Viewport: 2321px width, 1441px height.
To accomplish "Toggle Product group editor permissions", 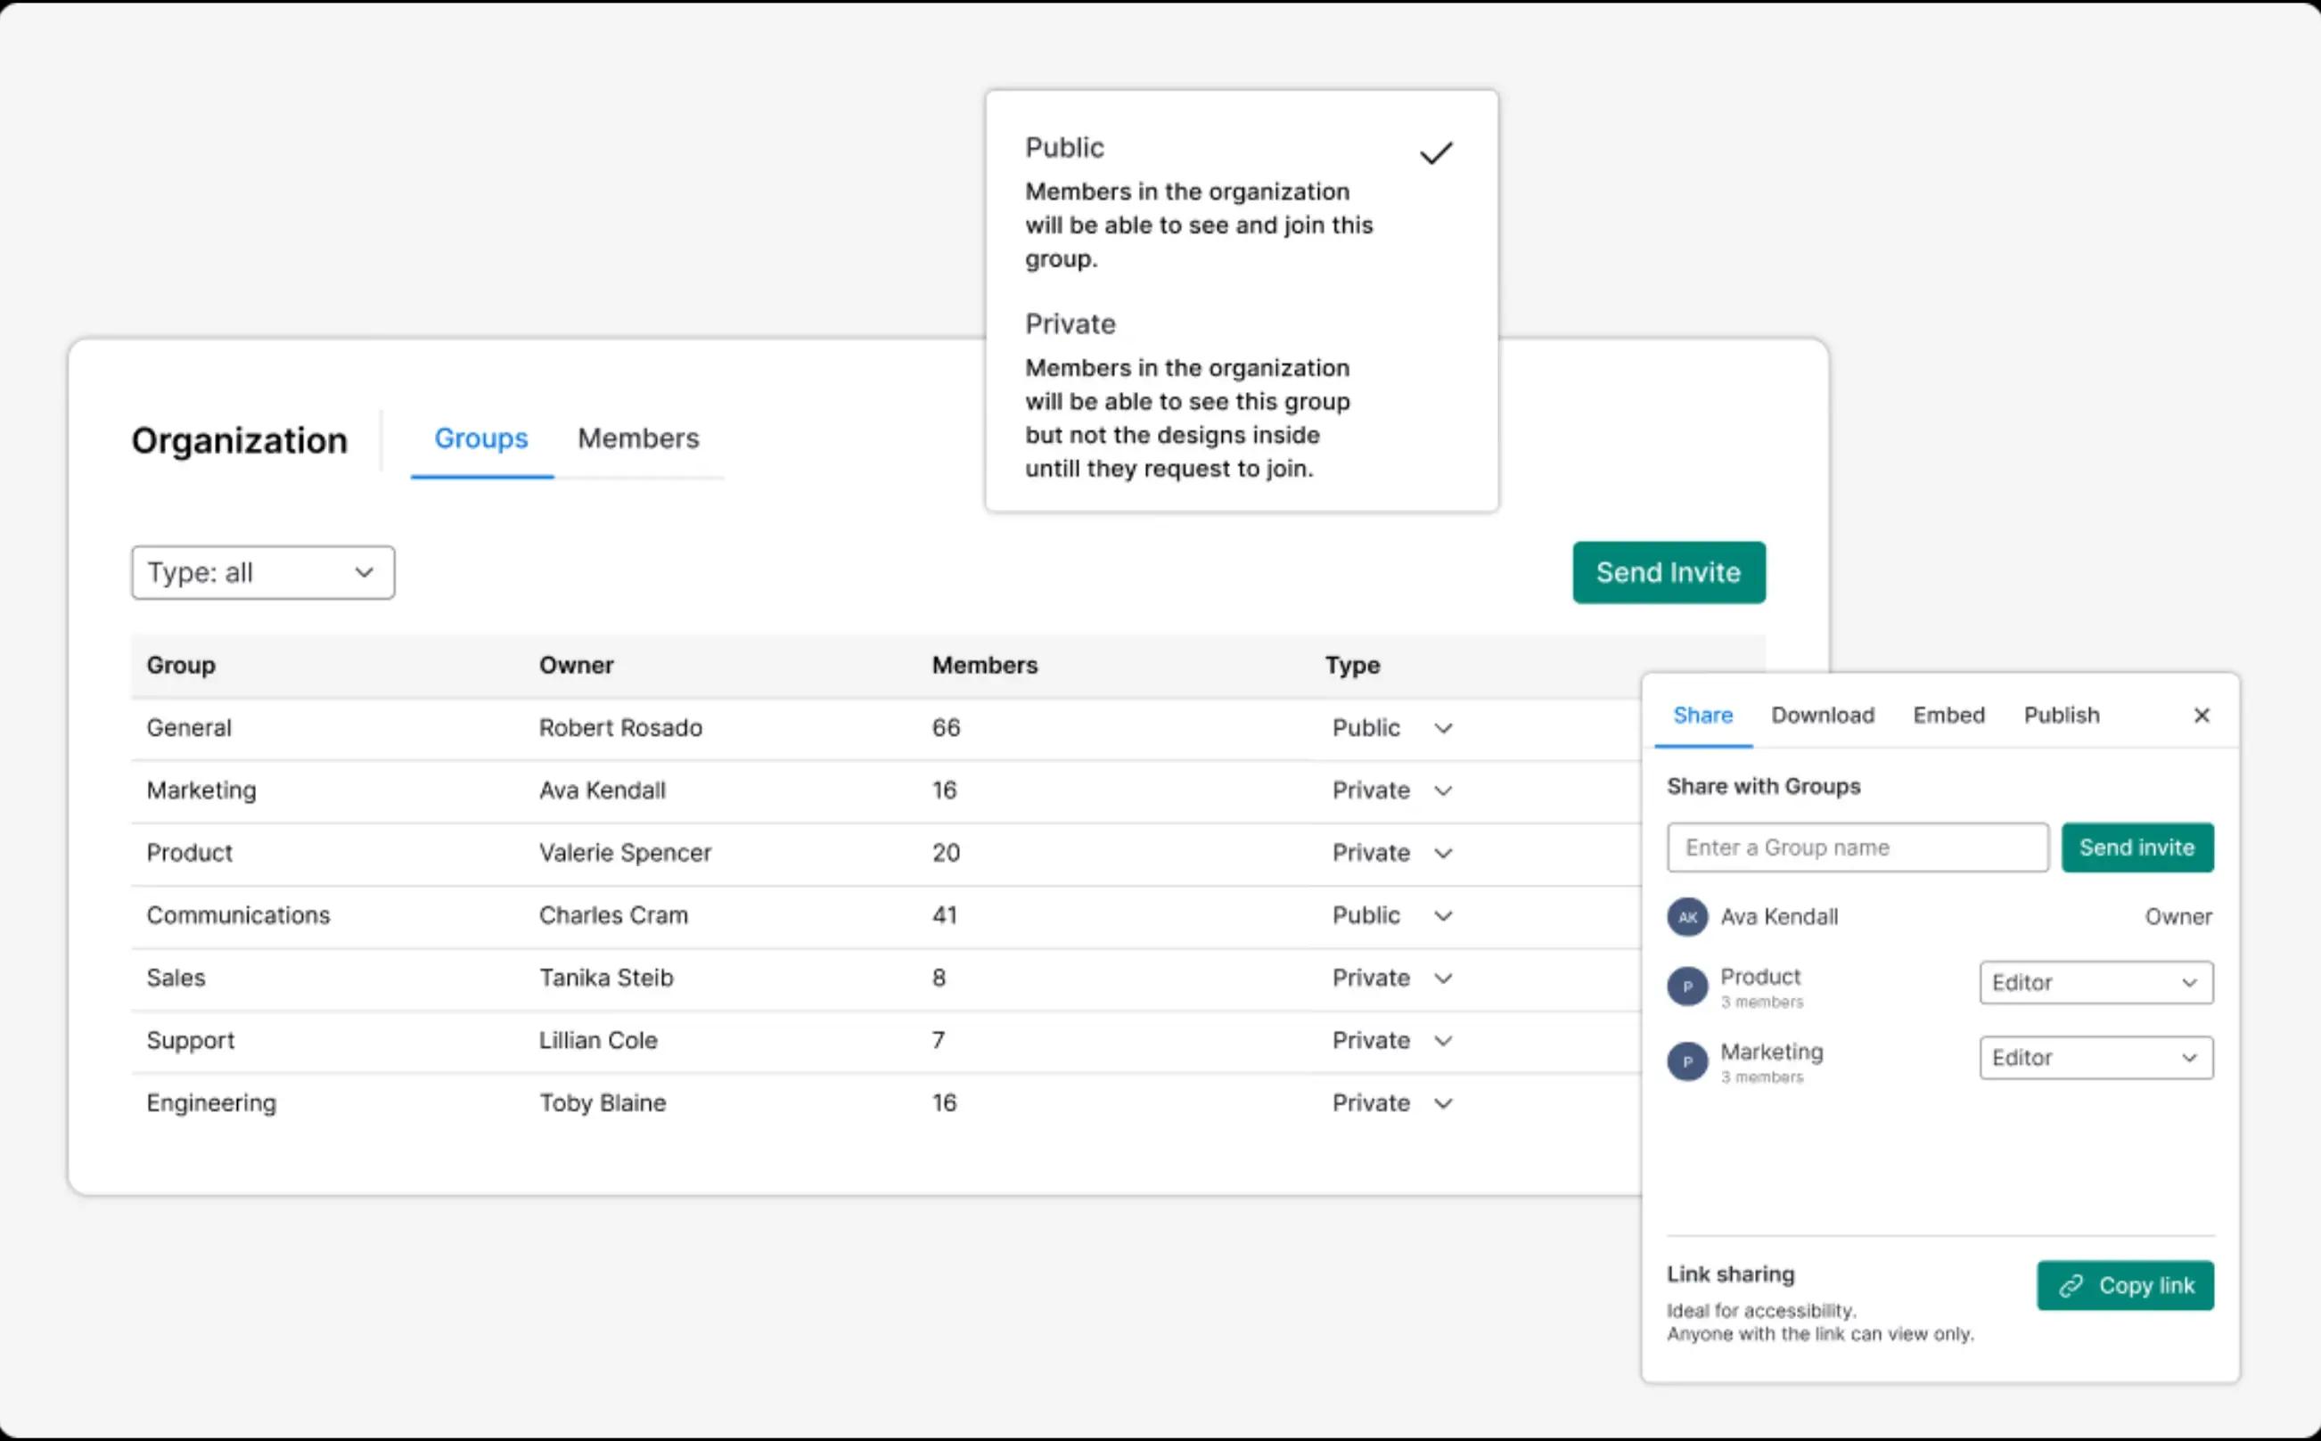I will pos(2095,981).
